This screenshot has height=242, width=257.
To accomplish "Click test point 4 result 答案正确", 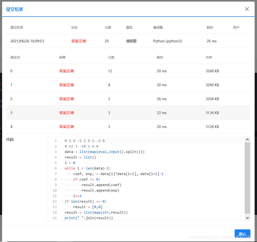I will pyautogui.click(x=66, y=127).
